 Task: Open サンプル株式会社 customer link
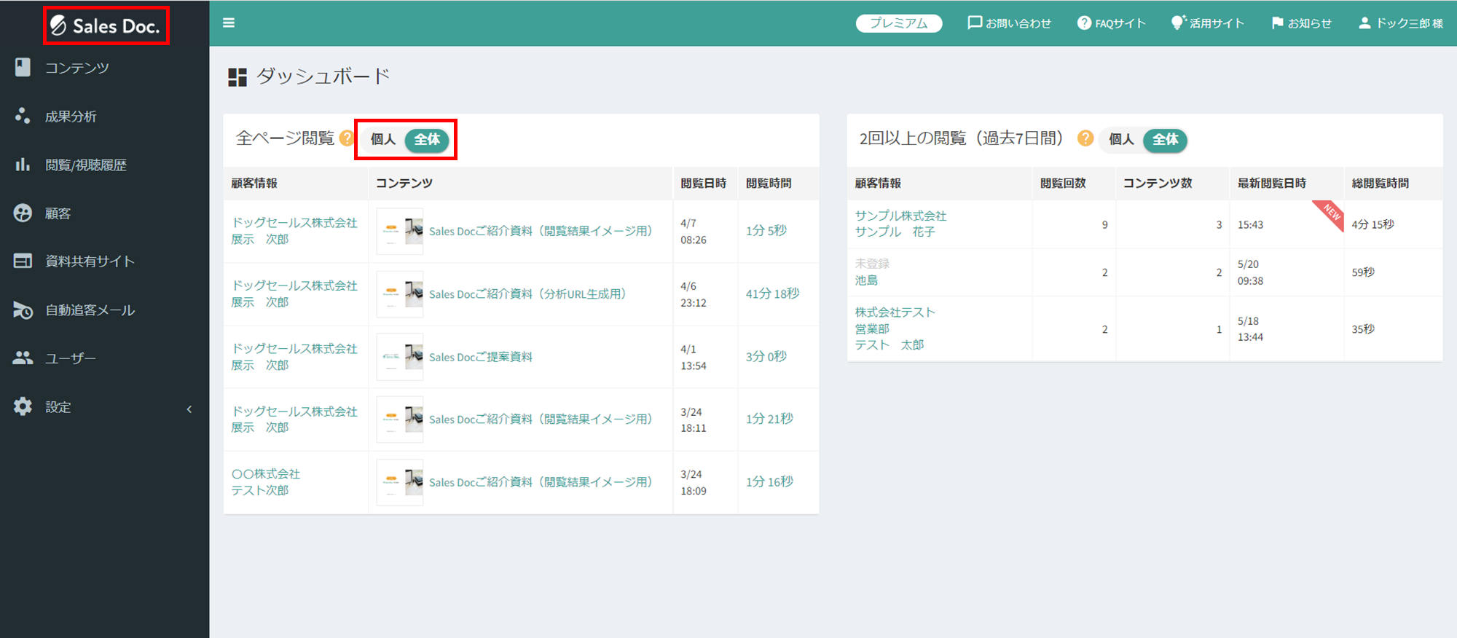[900, 216]
